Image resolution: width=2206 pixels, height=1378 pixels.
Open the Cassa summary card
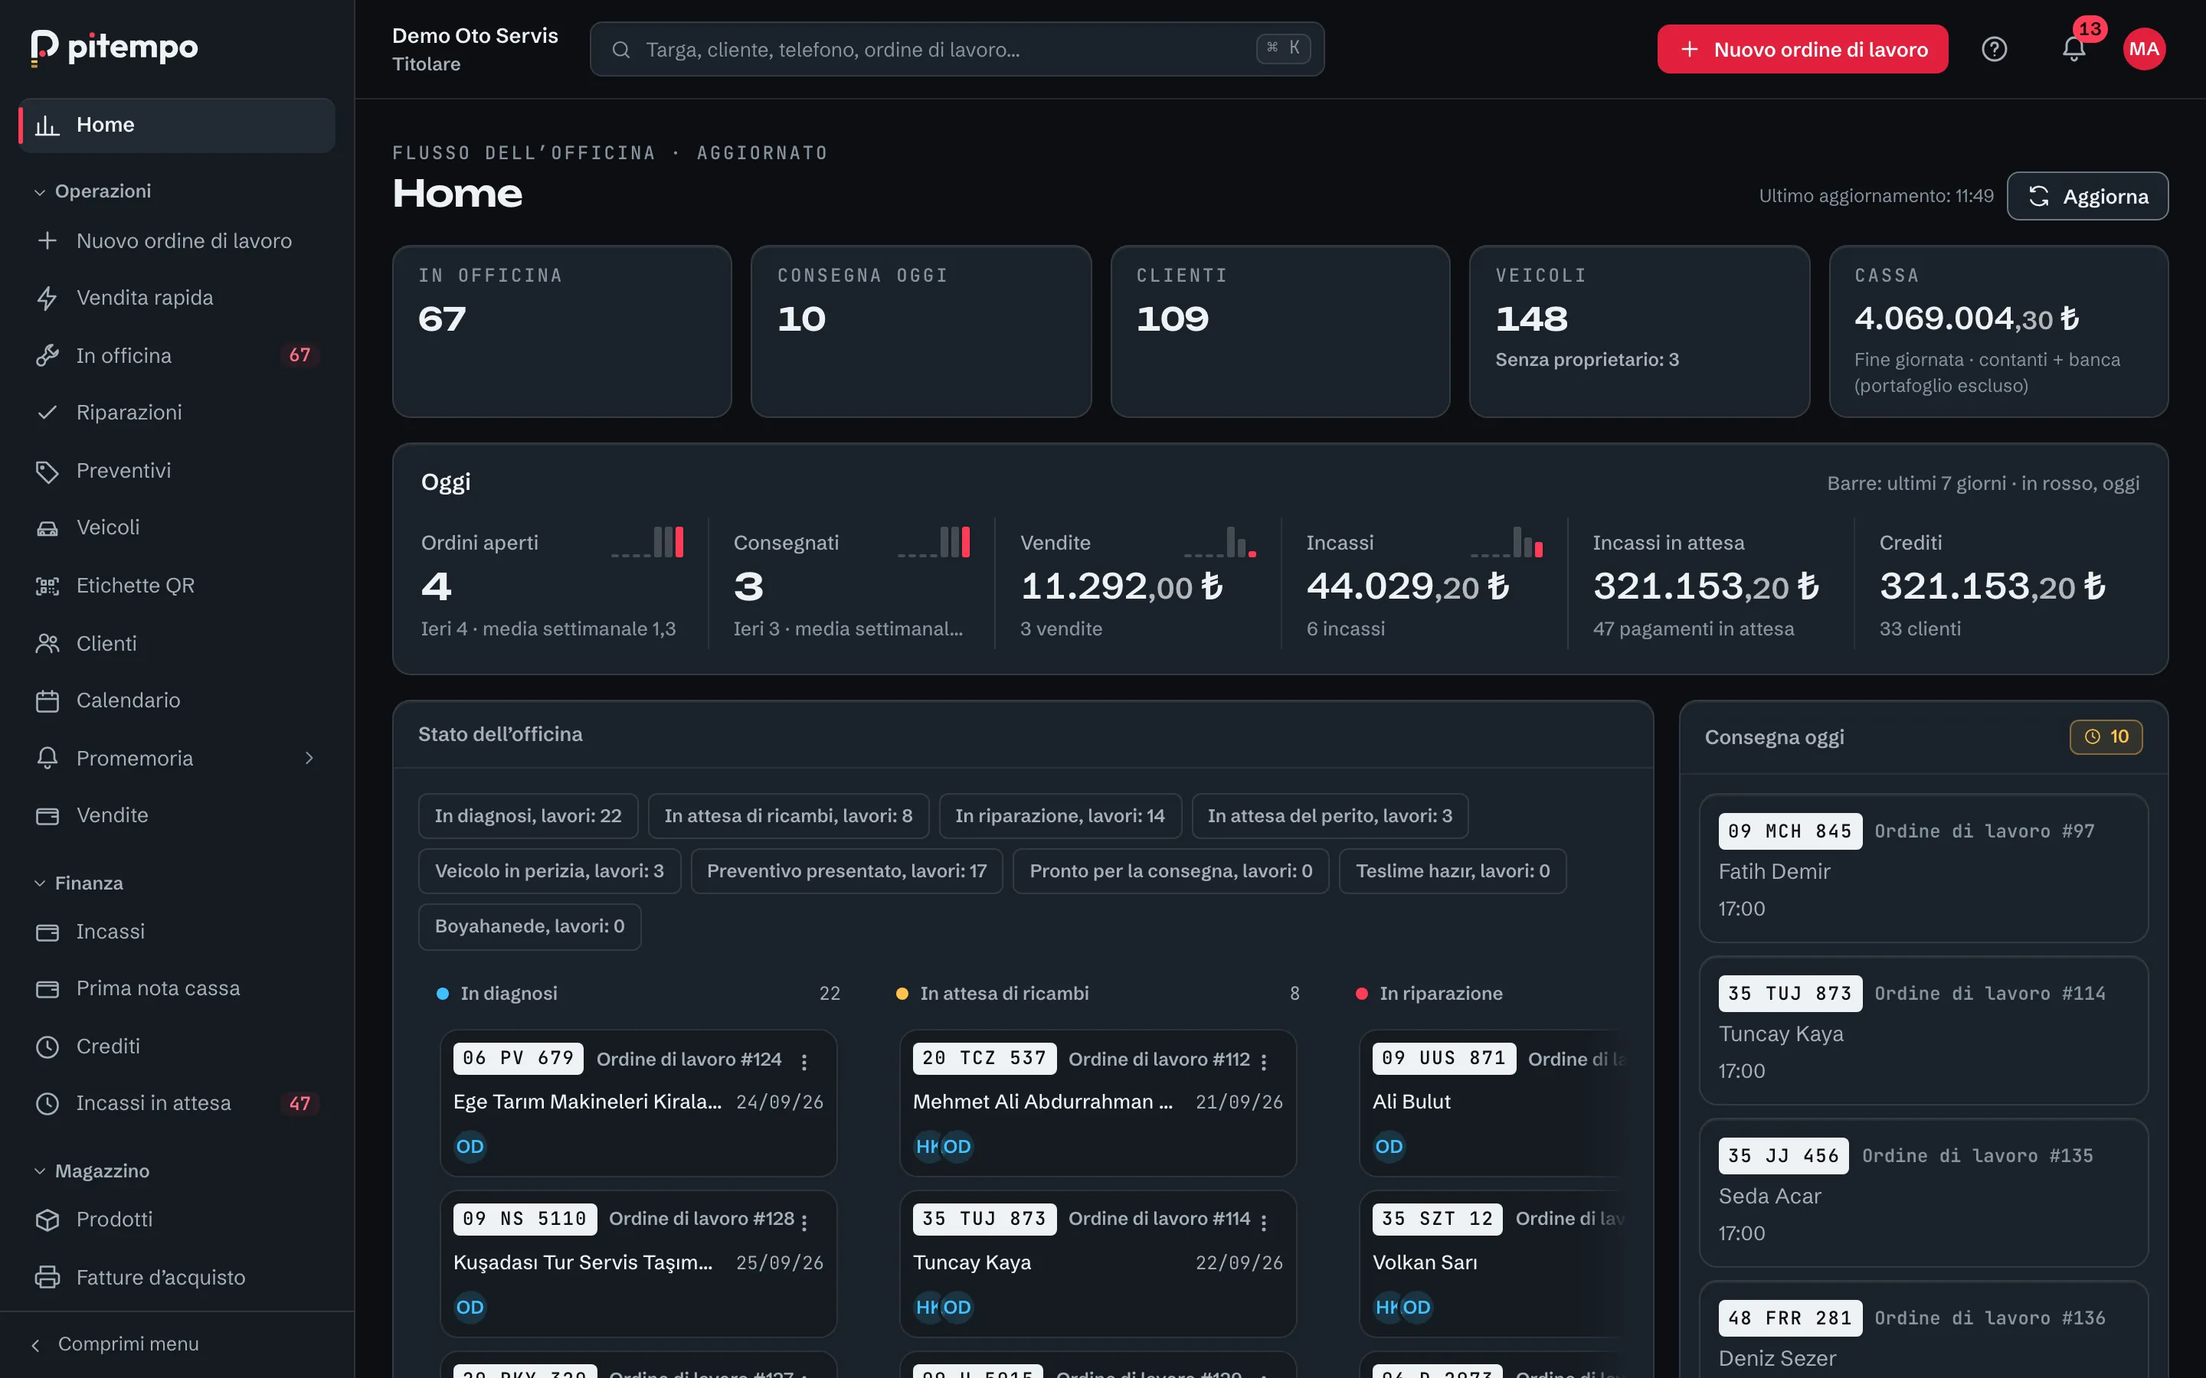1998,331
